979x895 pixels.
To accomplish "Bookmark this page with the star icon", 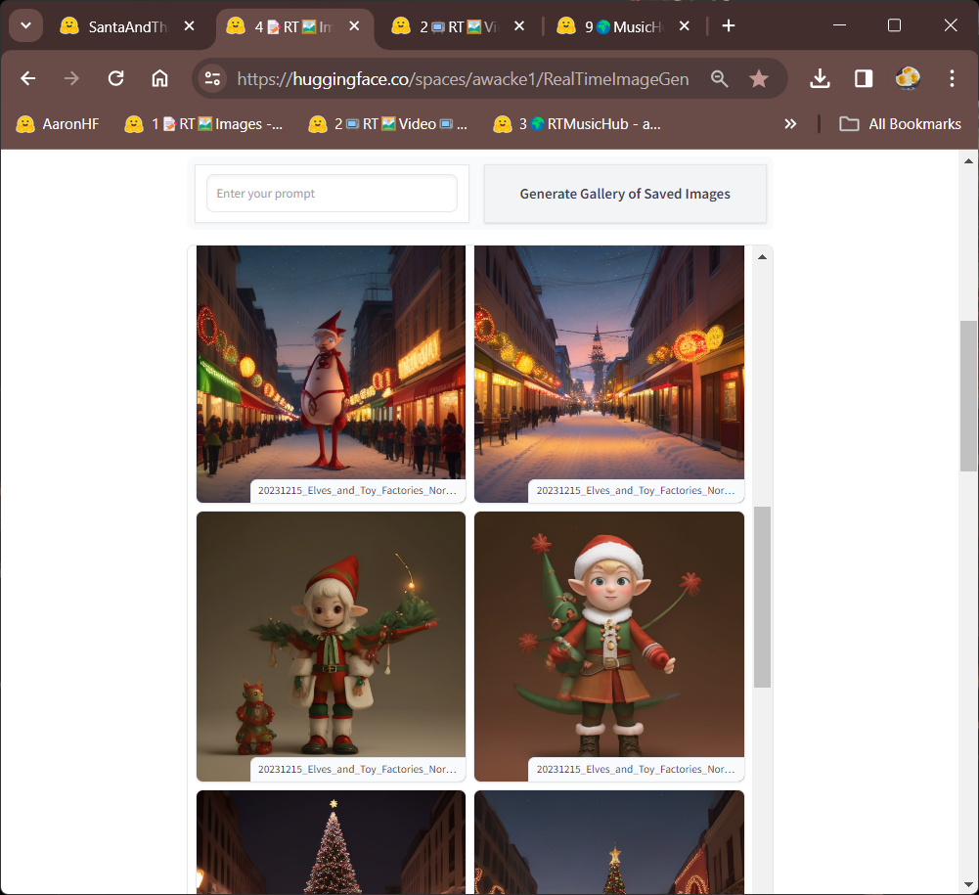I will (x=758, y=79).
